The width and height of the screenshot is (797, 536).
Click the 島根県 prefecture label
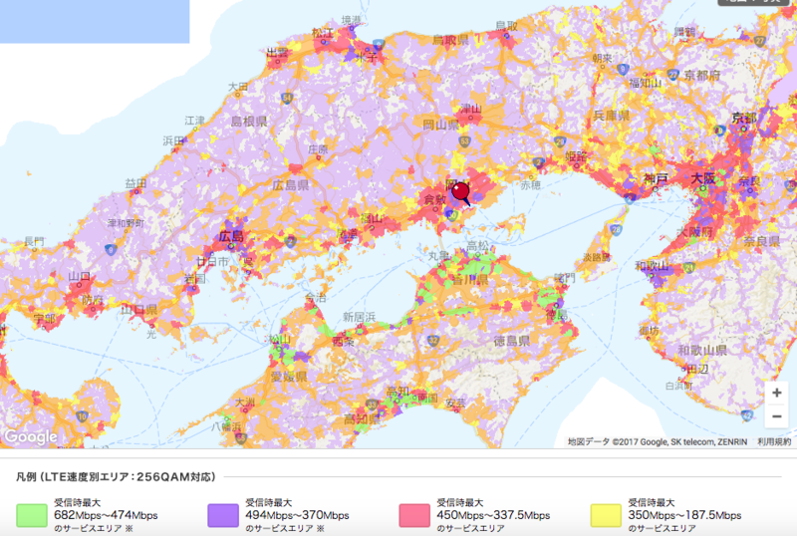coord(249,121)
